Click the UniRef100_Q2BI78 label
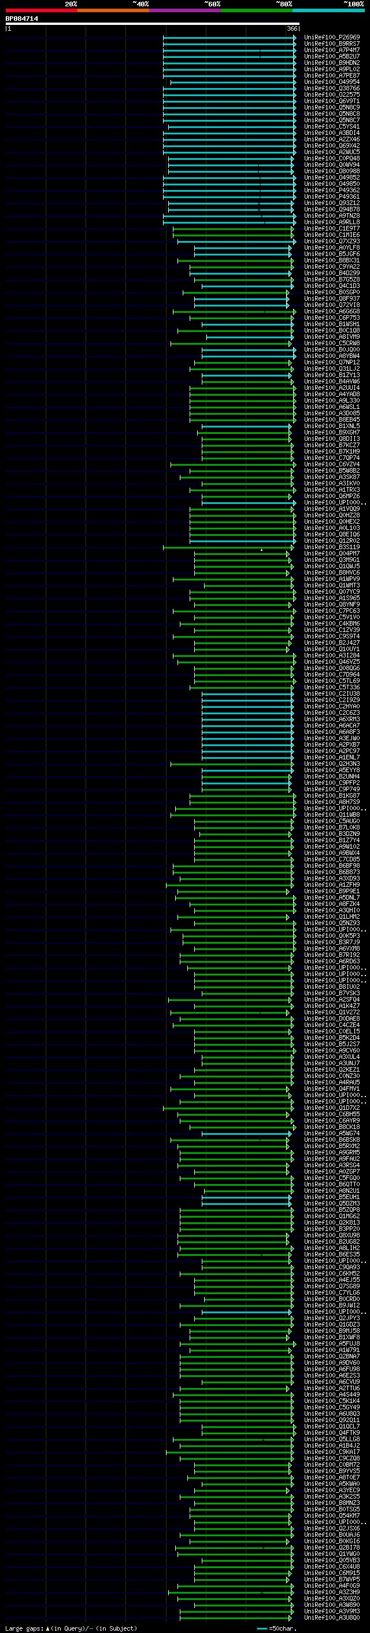370x1633 pixels. [x=332, y=1547]
